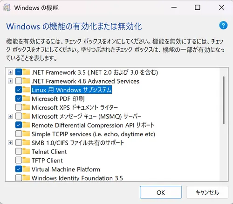The height and width of the screenshot is (204, 233).
Task: Click folder icon beside Simple TCPIP services
Action: tap(26, 134)
